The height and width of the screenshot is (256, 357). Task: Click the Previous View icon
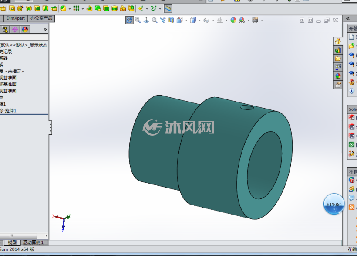[163, 20]
